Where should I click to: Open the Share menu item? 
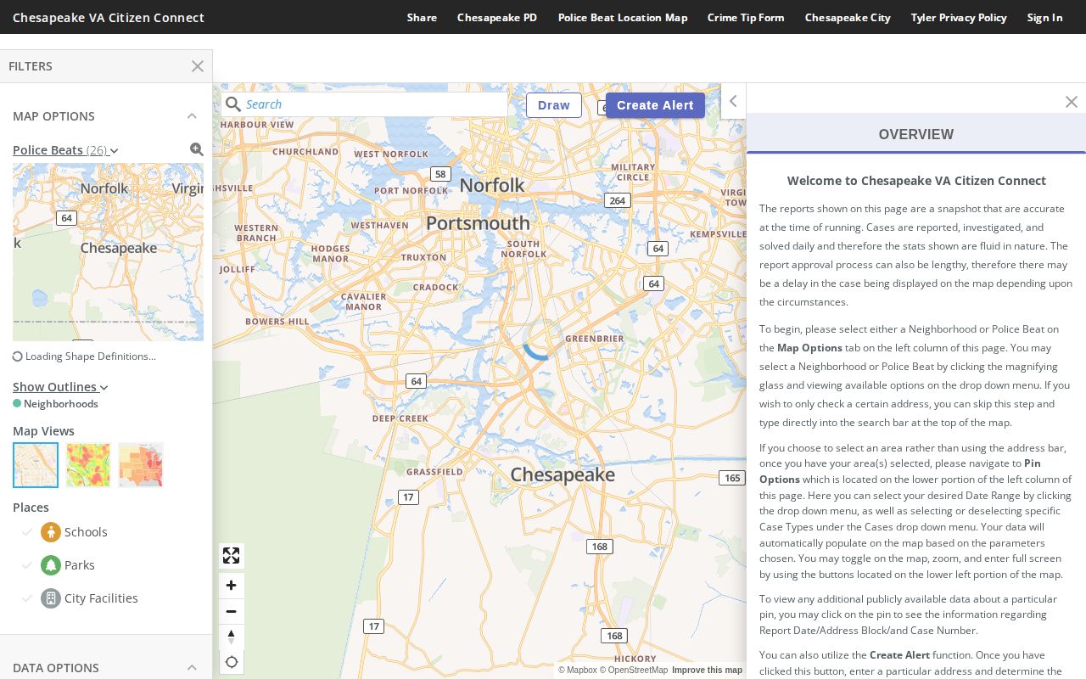tap(422, 17)
